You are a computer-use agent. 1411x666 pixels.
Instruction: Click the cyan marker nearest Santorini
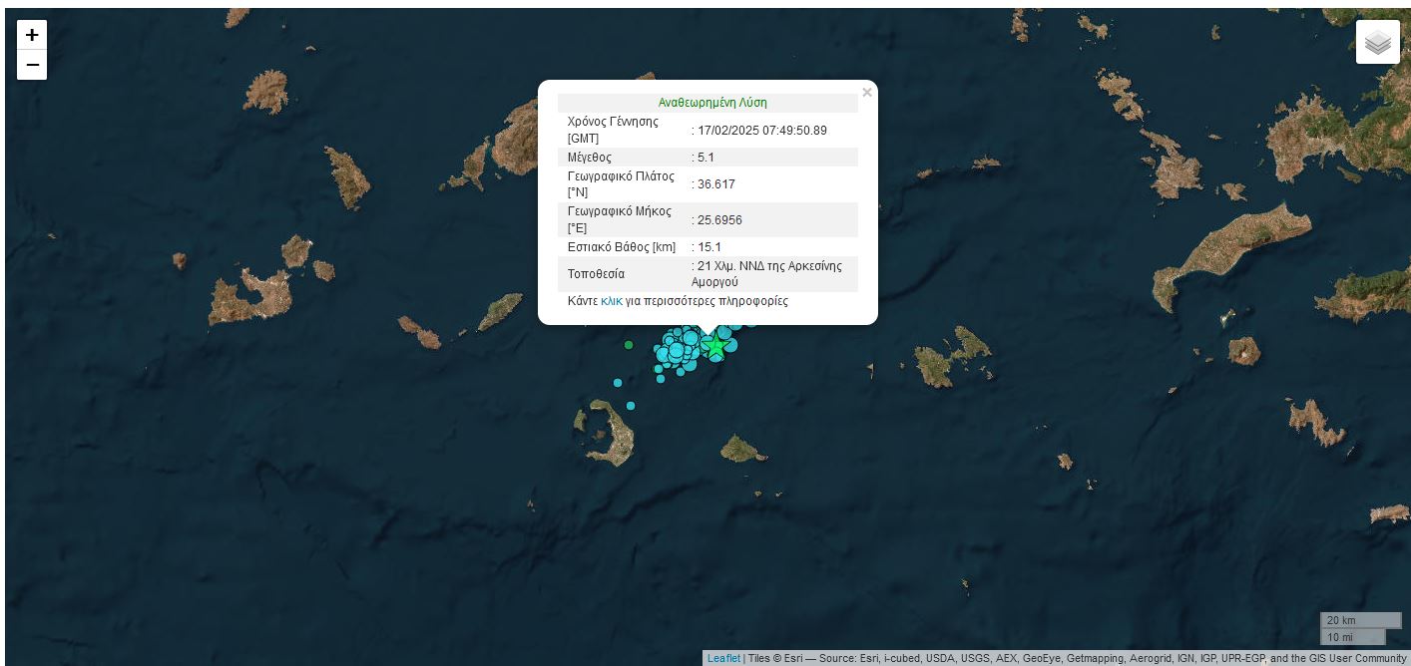click(631, 406)
